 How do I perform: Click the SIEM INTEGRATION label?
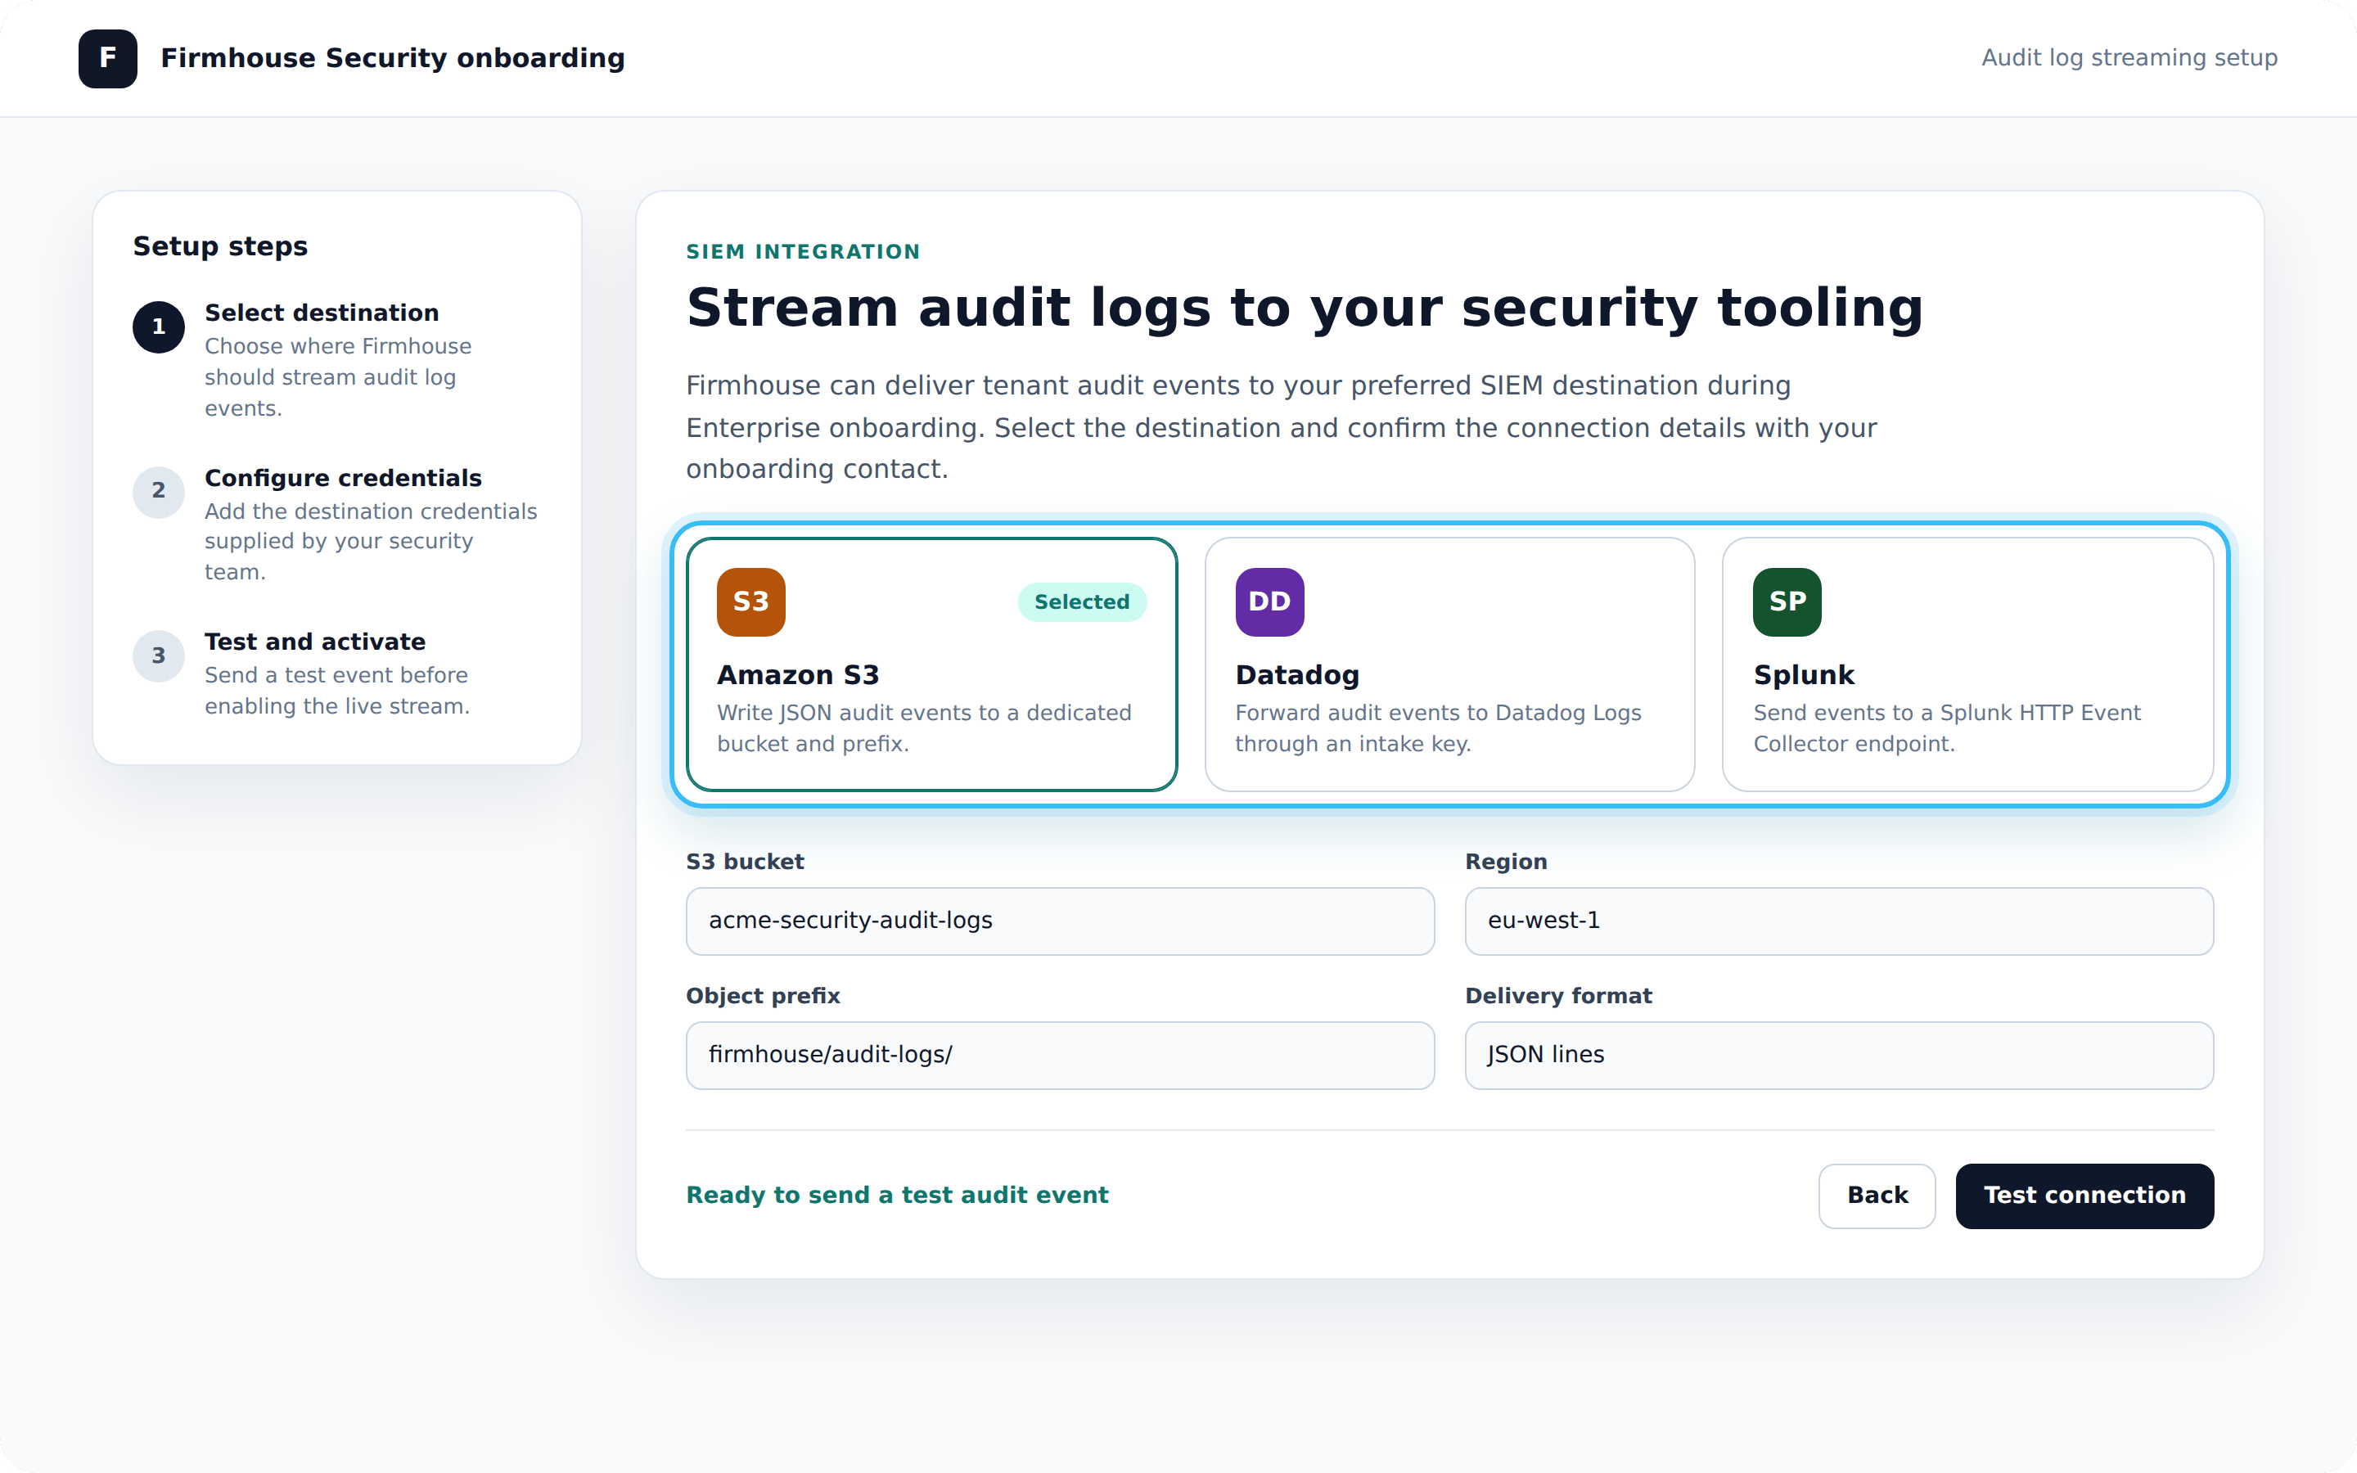[x=803, y=251]
